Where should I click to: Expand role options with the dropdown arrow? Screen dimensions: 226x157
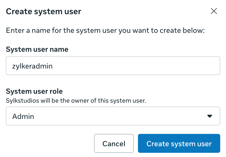click(x=209, y=116)
